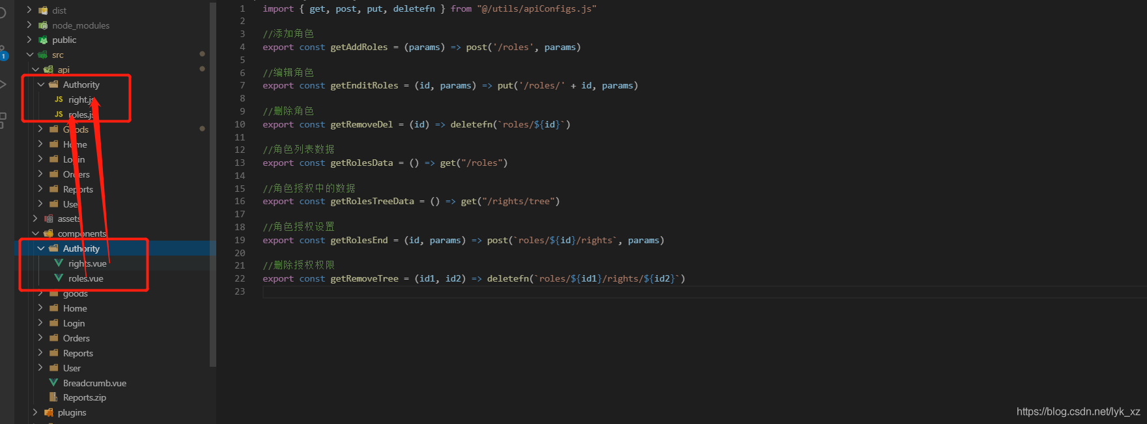Image resolution: width=1147 pixels, height=424 pixels.
Task: Click the api folder icon
Action: click(x=48, y=70)
